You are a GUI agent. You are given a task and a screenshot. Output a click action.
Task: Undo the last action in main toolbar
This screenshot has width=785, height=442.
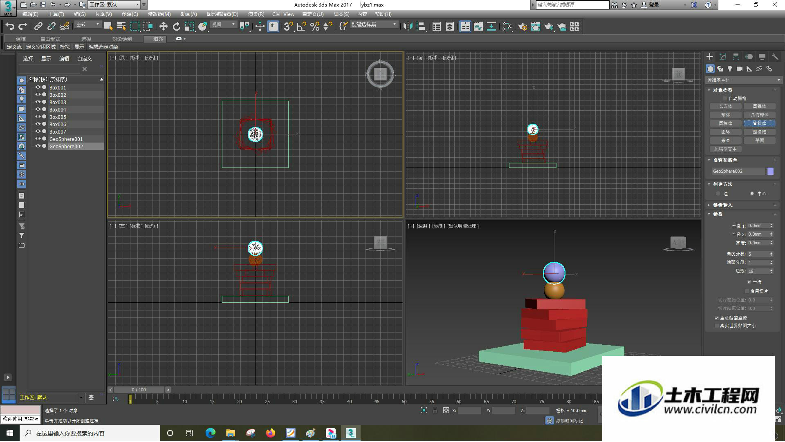(x=10, y=27)
